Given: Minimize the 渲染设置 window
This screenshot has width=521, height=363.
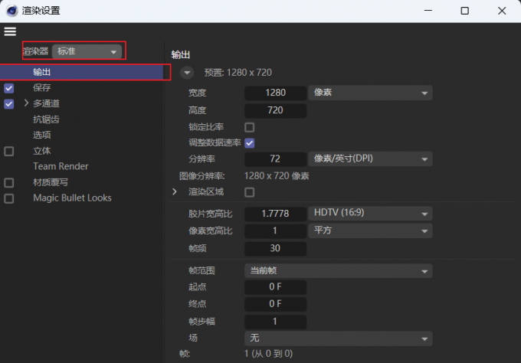Looking at the screenshot, I should [428, 11].
